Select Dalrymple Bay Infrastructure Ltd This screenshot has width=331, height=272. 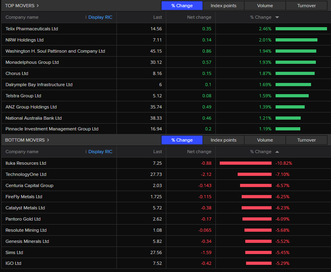39,85
